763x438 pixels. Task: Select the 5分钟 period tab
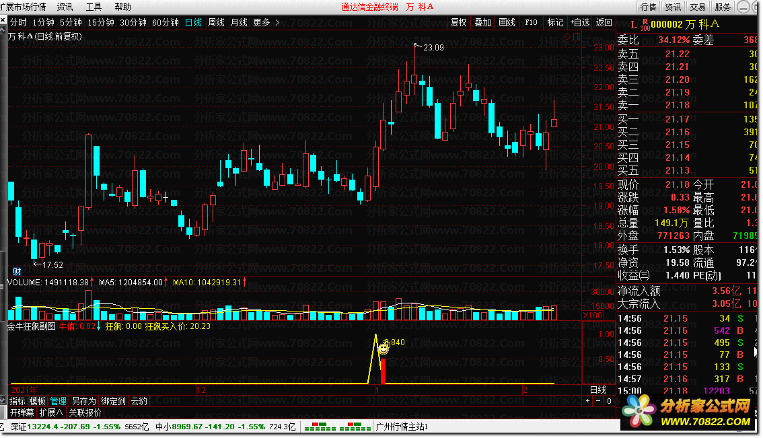[x=71, y=22]
